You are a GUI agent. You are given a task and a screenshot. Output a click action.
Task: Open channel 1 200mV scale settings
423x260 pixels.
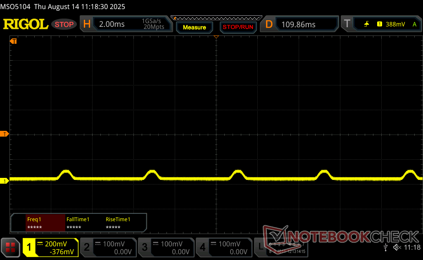pyautogui.click(x=56, y=244)
